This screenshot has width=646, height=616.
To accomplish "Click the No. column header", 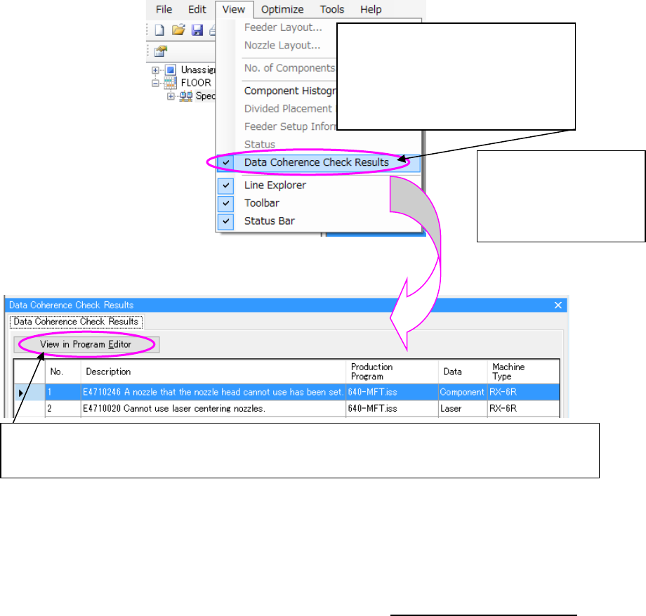I will point(62,372).
